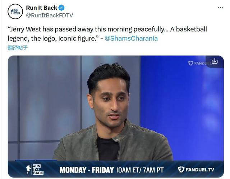
Task: Click the MONDAY - FRIDAY schedule text
Action: pyautogui.click(x=87, y=170)
